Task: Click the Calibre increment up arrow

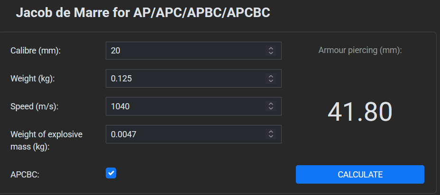Action: click(x=271, y=48)
